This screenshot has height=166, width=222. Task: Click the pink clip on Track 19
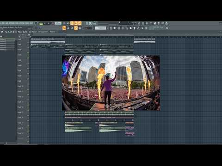coord(129,134)
